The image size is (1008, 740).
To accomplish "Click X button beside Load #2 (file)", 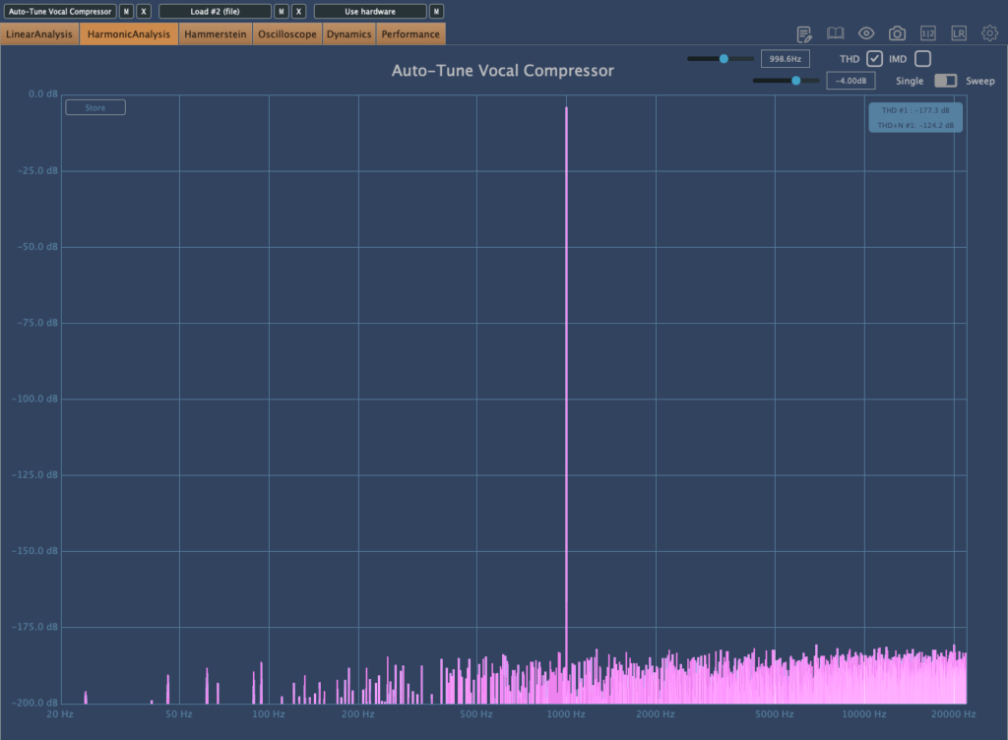I will pos(298,12).
